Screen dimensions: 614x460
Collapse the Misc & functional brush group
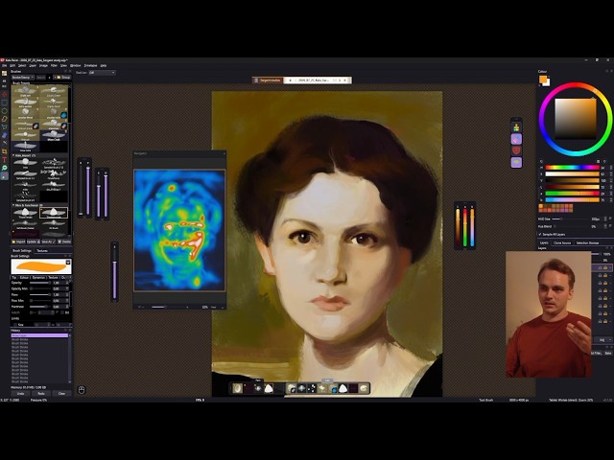point(13,205)
